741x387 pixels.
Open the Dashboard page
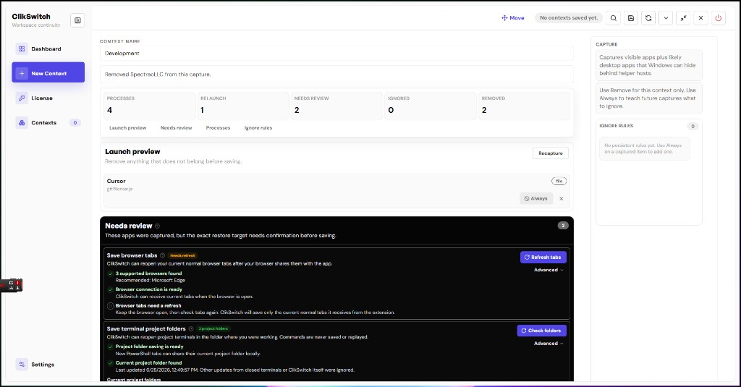(48, 48)
